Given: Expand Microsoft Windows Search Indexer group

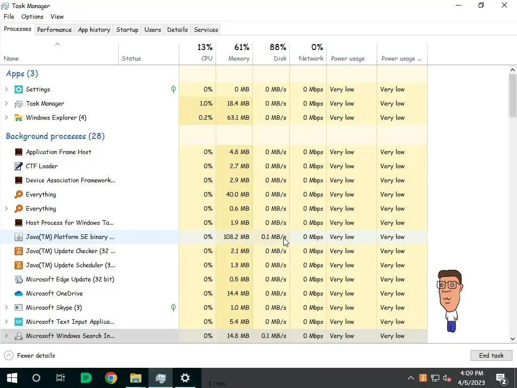Looking at the screenshot, I should pyautogui.click(x=6, y=336).
